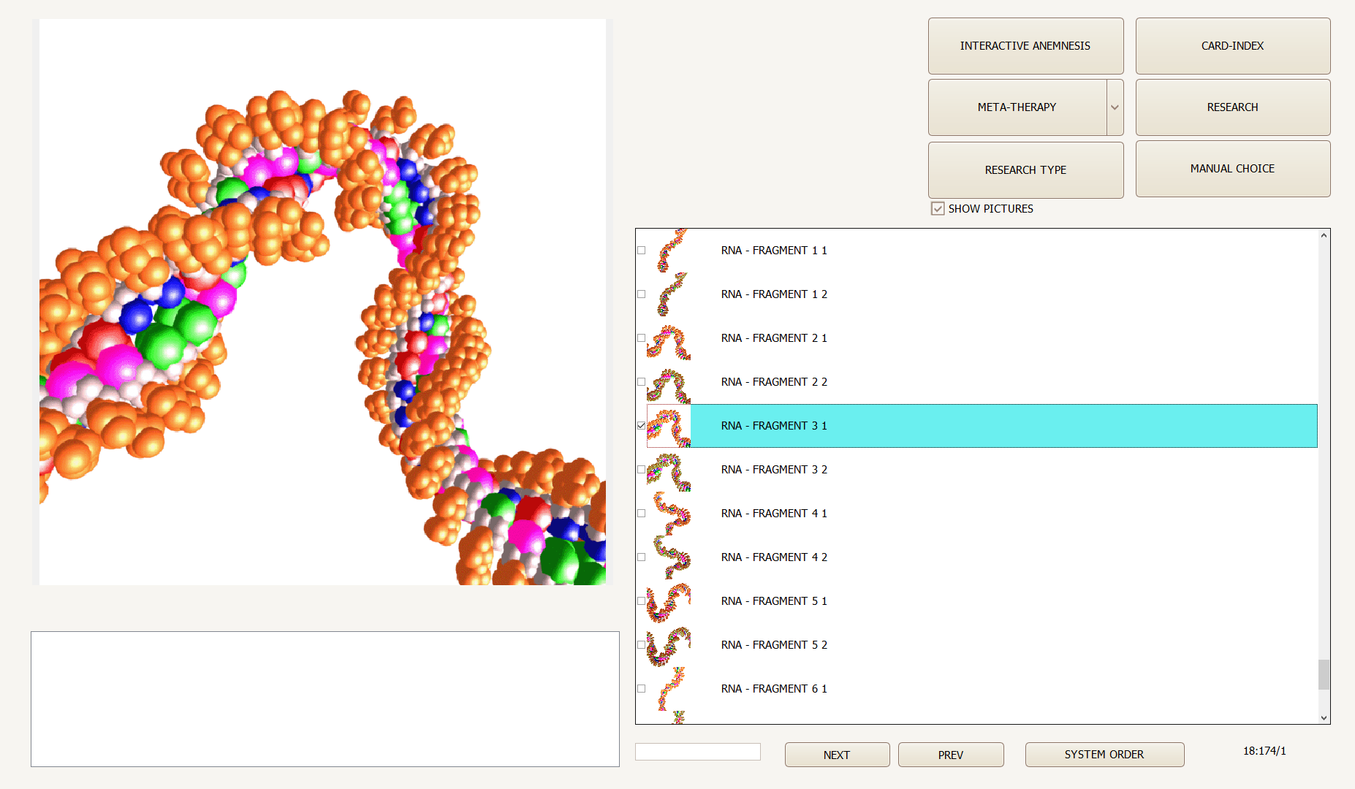Select the RNA - FRAGMENT 2 1 label

pyautogui.click(x=774, y=338)
